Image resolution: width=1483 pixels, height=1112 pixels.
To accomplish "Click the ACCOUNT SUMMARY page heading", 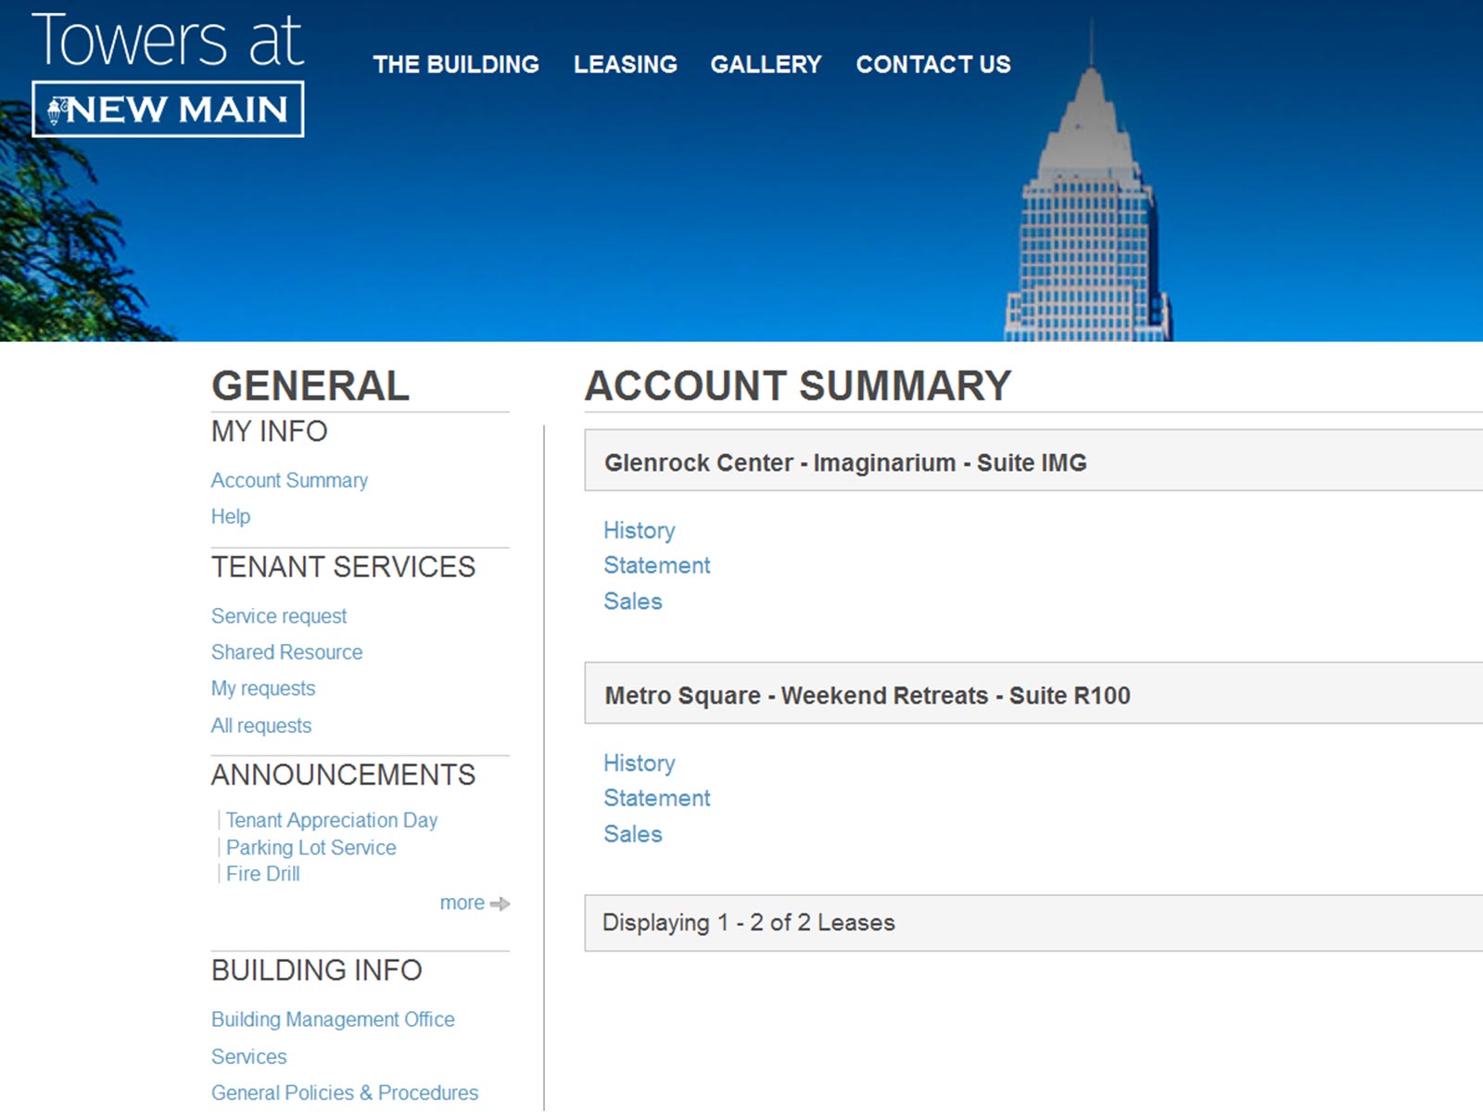I will tap(798, 385).
